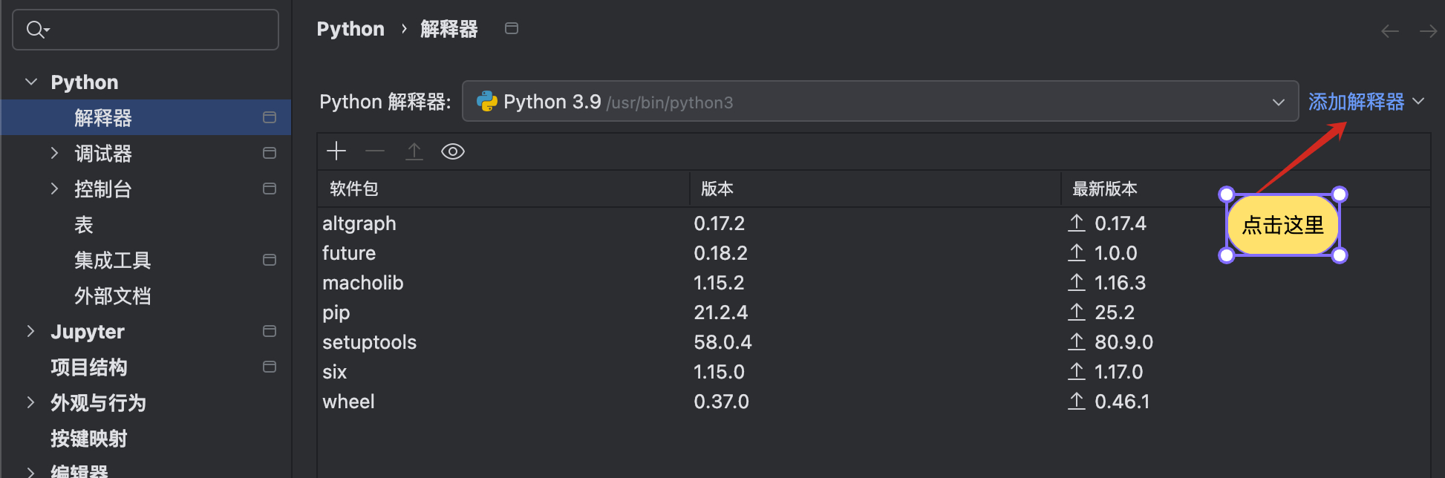This screenshot has height=478, width=1445.
Task: Open the 添加解释器 dropdown link
Action: [x=1366, y=102]
